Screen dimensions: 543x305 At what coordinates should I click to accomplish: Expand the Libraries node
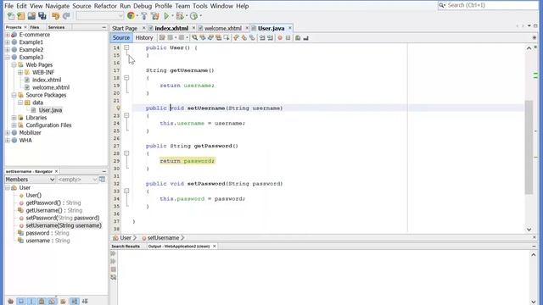coord(14,118)
